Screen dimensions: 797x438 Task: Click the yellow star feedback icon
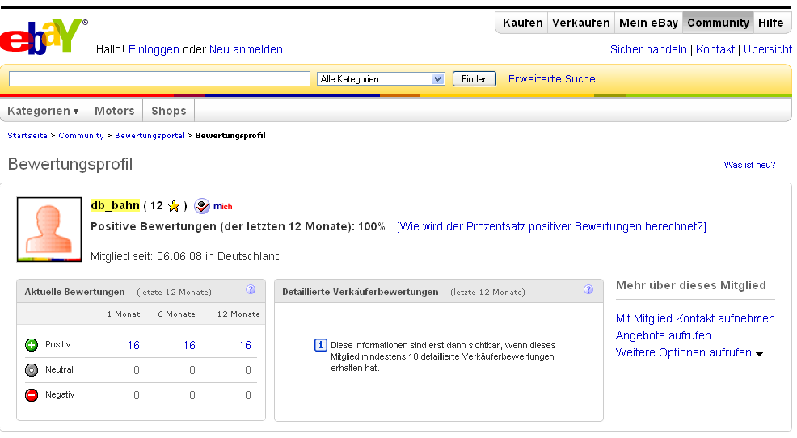tap(174, 206)
